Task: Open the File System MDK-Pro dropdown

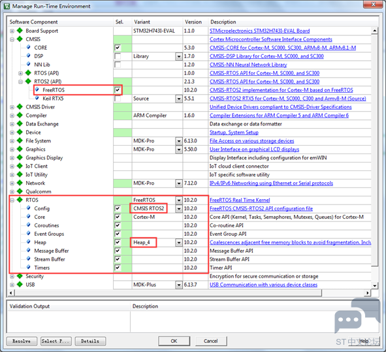Action: (179, 141)
